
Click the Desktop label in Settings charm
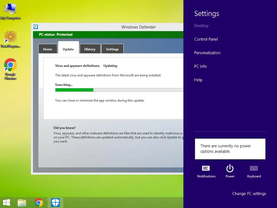[201, 26]
